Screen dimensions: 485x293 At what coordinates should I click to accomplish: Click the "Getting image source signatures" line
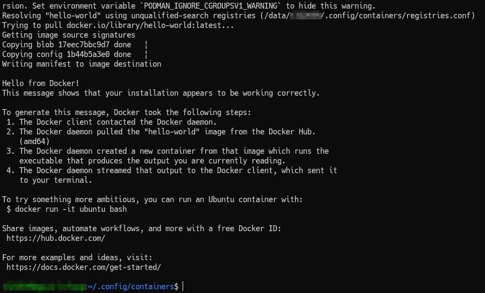pyautogui.click(x=69, y=35)
